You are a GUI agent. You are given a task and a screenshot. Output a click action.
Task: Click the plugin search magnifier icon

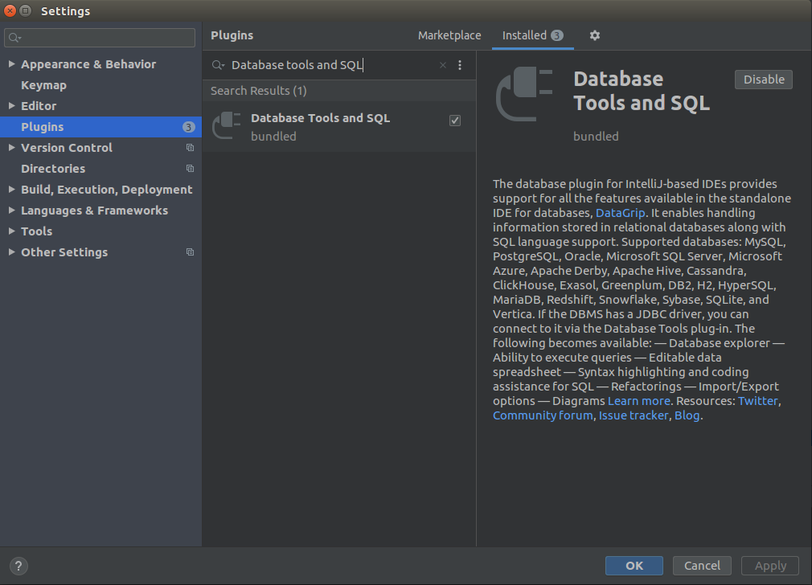[x=218, y=65]
